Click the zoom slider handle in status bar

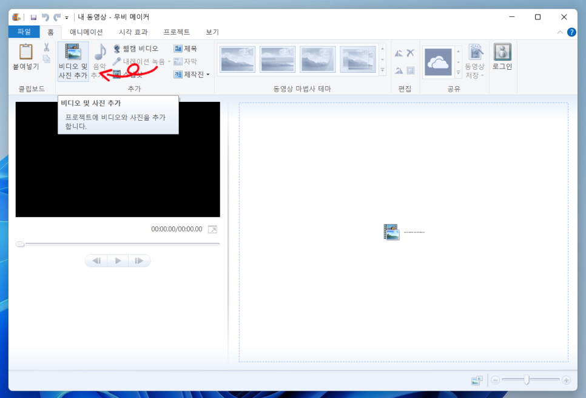coord(527,380)
